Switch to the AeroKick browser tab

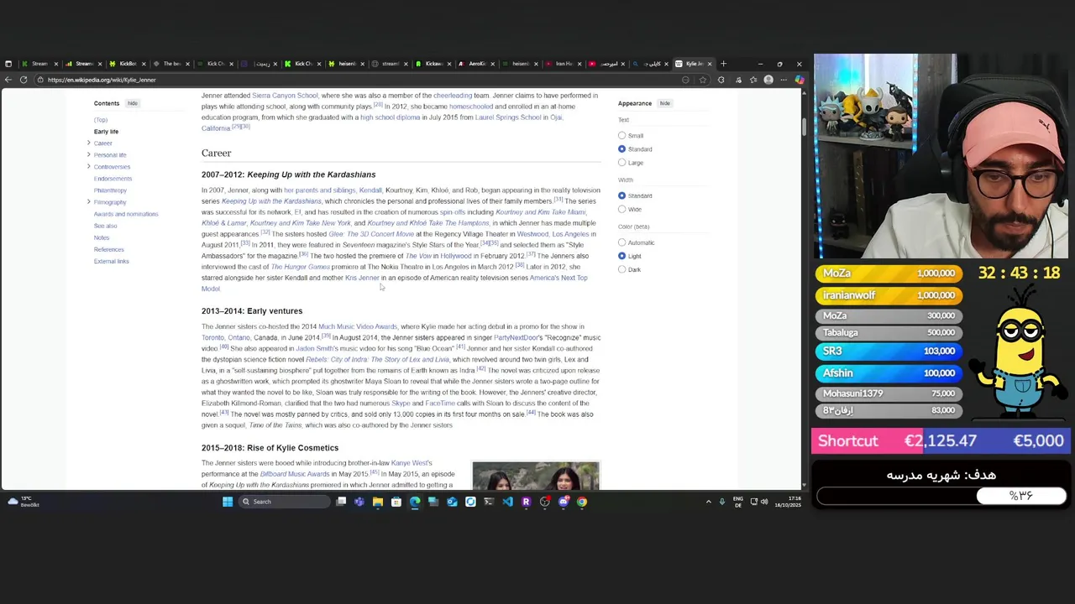click(476, 64)
